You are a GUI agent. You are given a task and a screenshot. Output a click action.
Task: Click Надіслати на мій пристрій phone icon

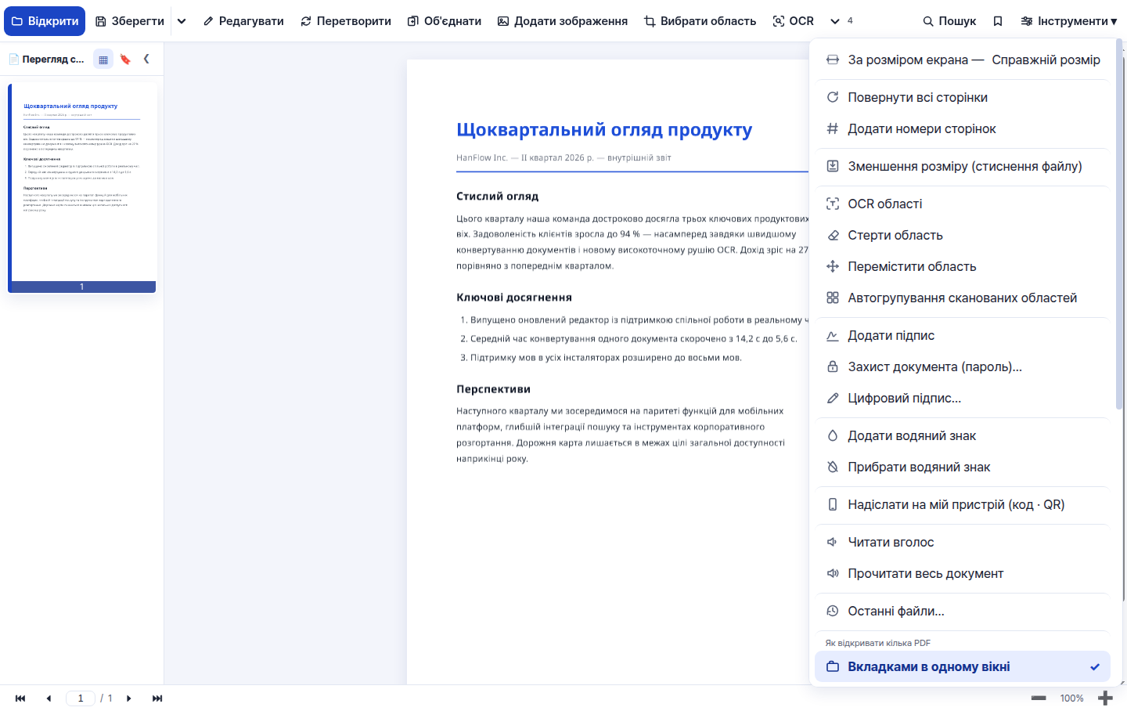(x=833, y=504)
